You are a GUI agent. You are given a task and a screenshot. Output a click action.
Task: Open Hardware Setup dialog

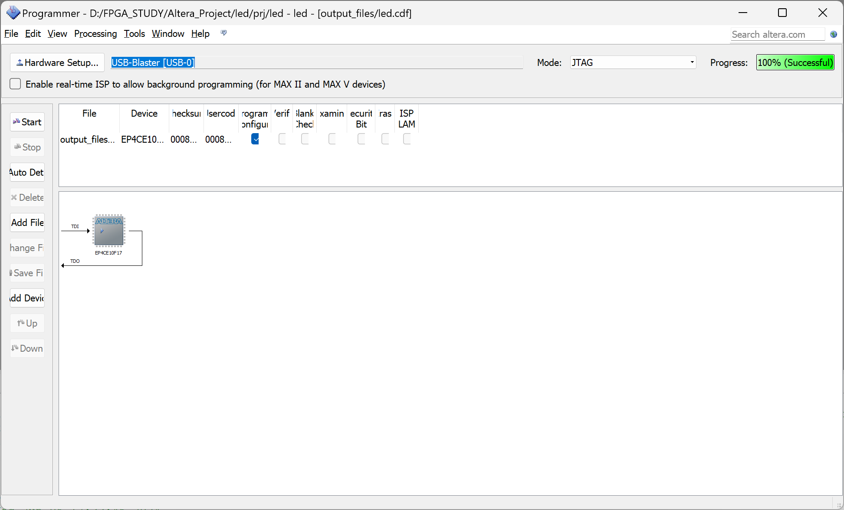(57, 63)
